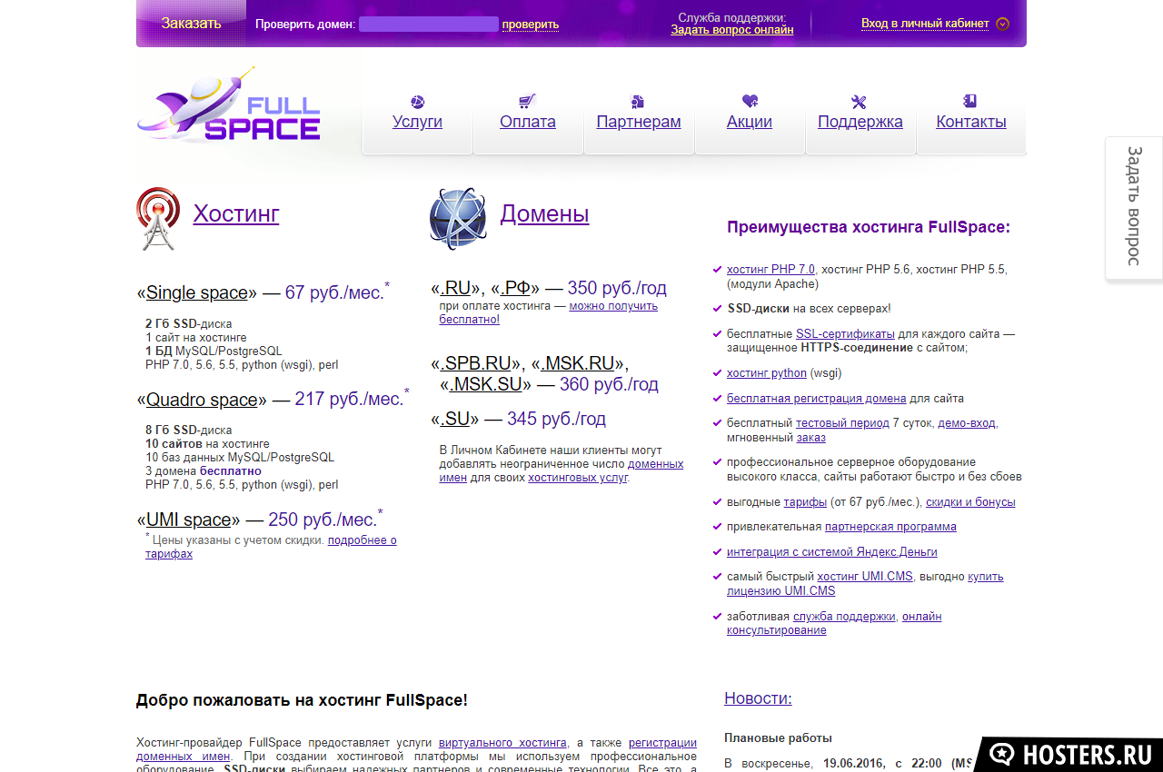Go to the Поддержка menu item

tap(860, 122)
